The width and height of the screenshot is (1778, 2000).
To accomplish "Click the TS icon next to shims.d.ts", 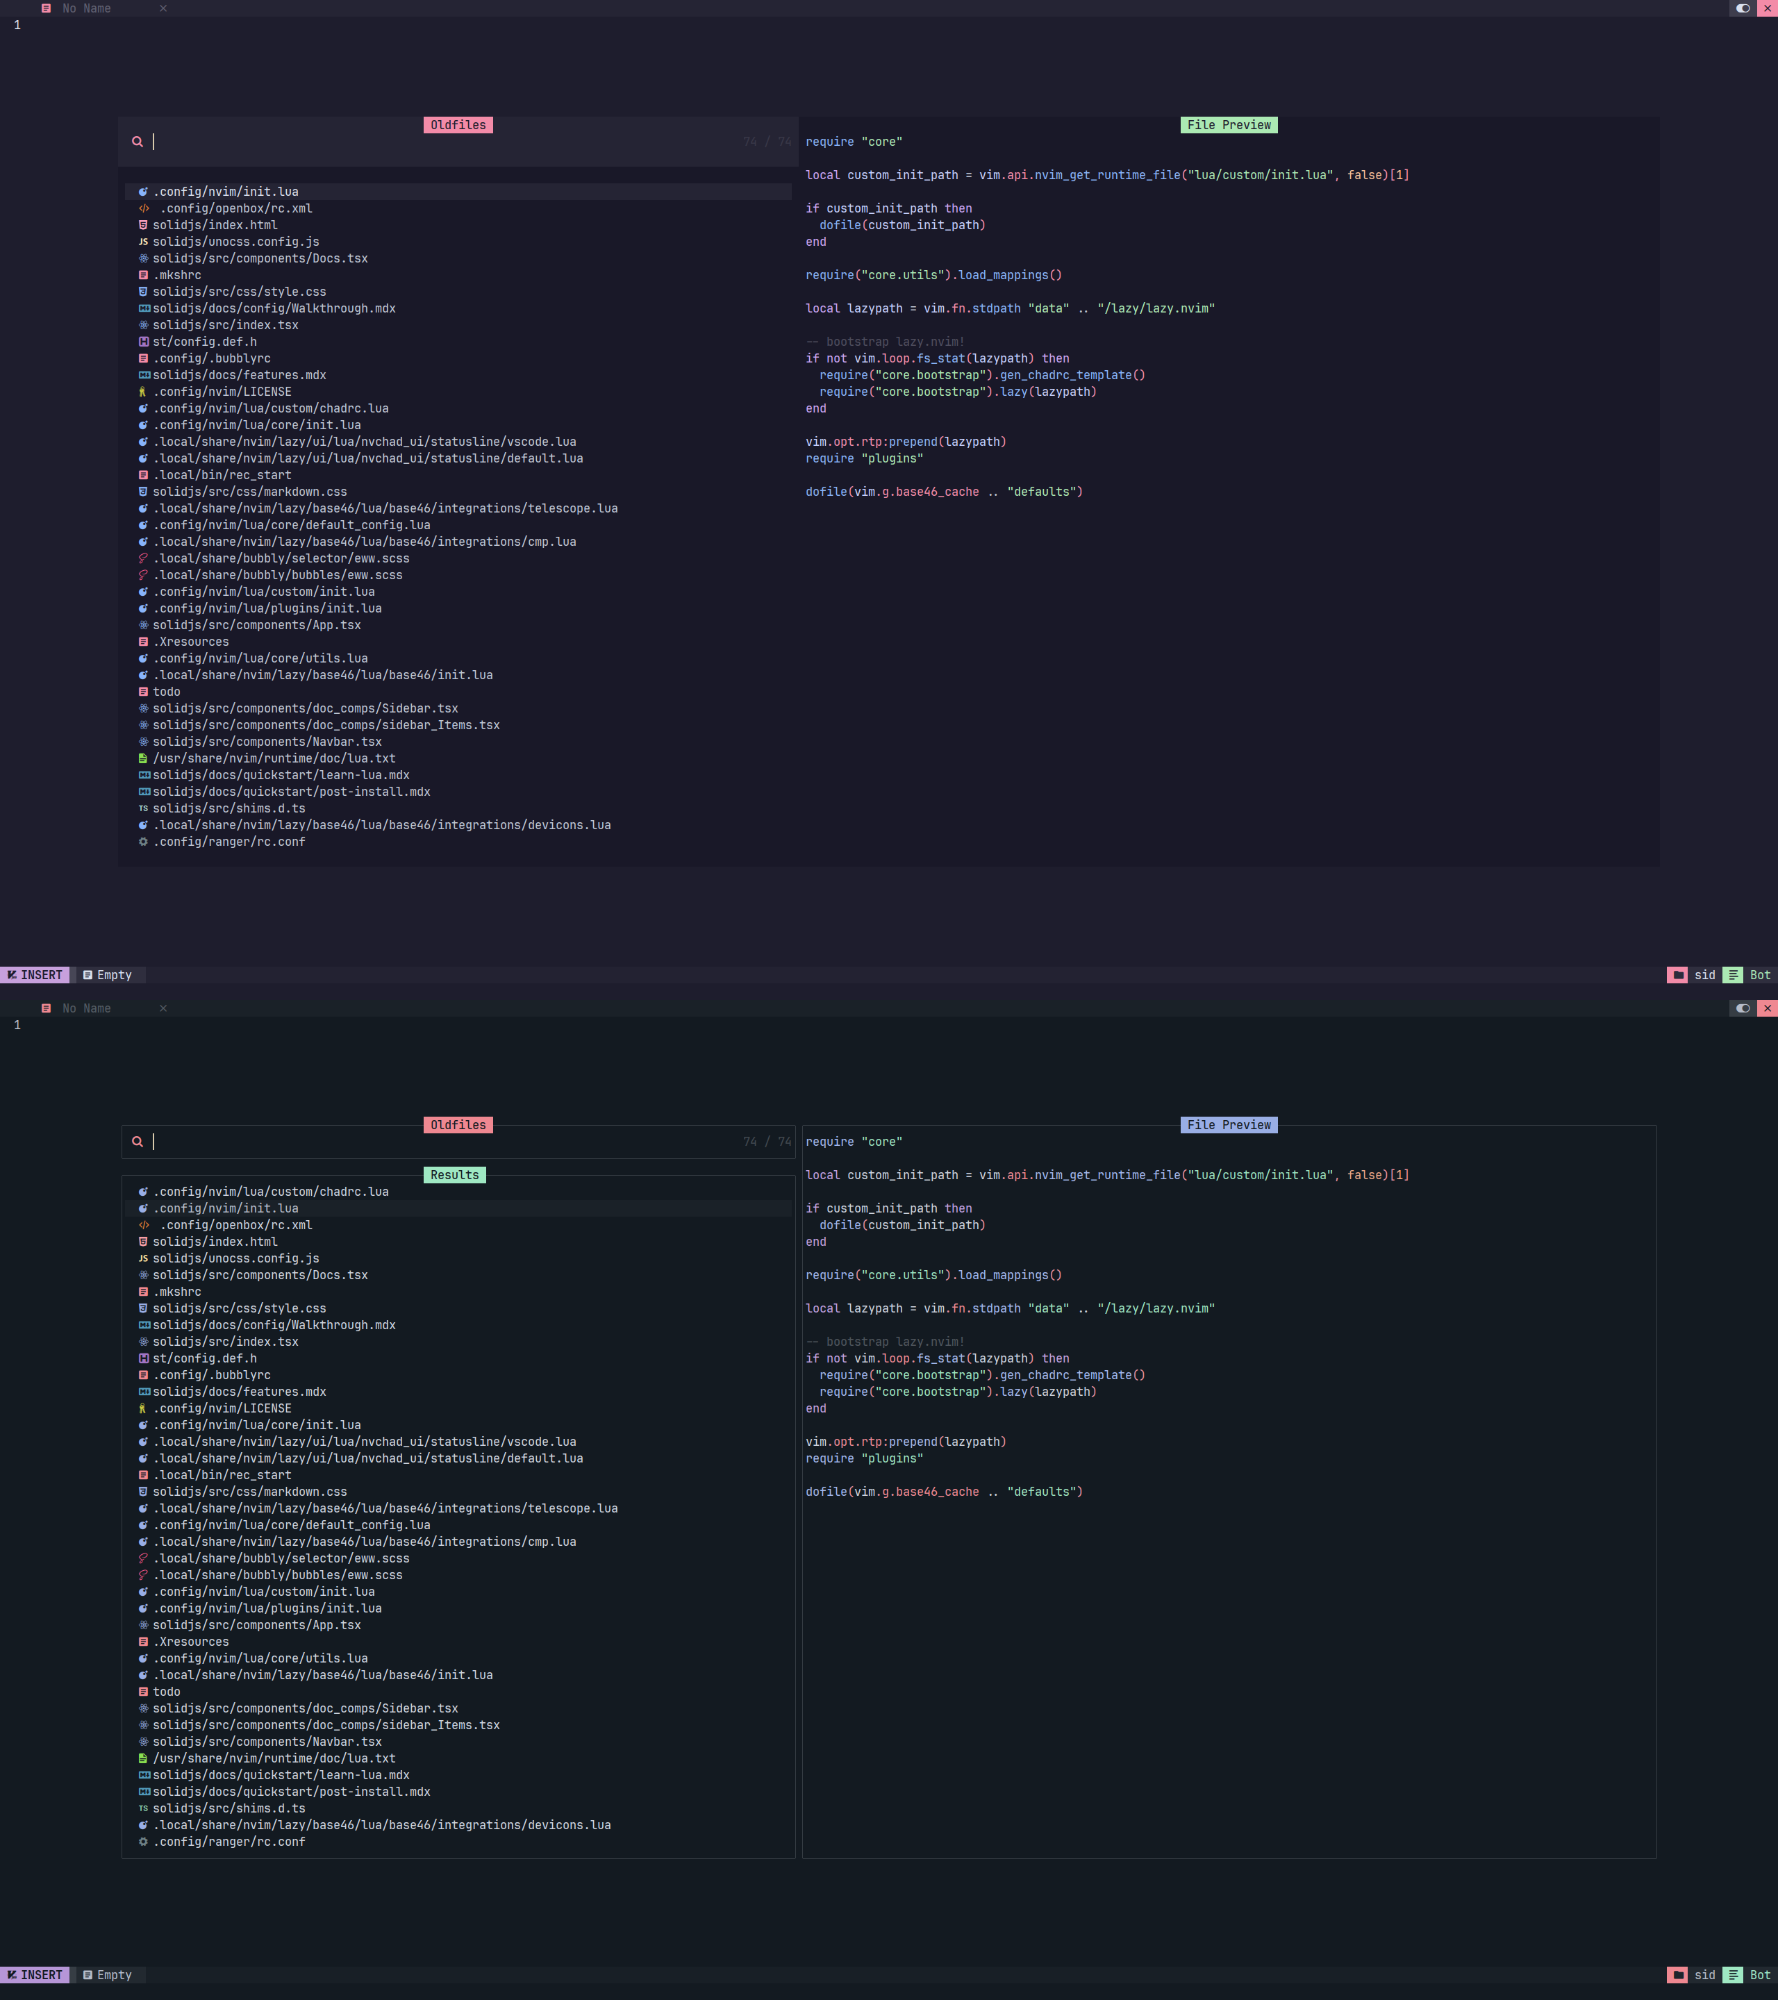I will coord(144,807).
